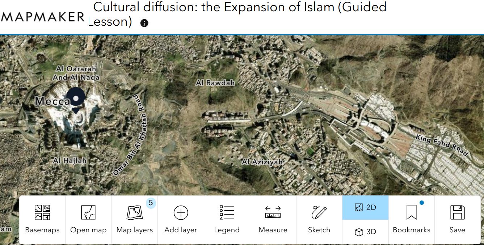The height and width of the screenshot is (245, 484).
Task: Activate the Sketch pencil tool
Action: [x=319, y=219]
